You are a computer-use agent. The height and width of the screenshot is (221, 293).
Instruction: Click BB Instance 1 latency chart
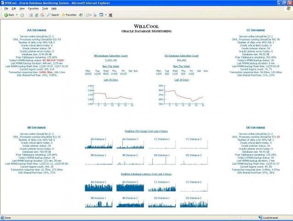pos(98,204)
